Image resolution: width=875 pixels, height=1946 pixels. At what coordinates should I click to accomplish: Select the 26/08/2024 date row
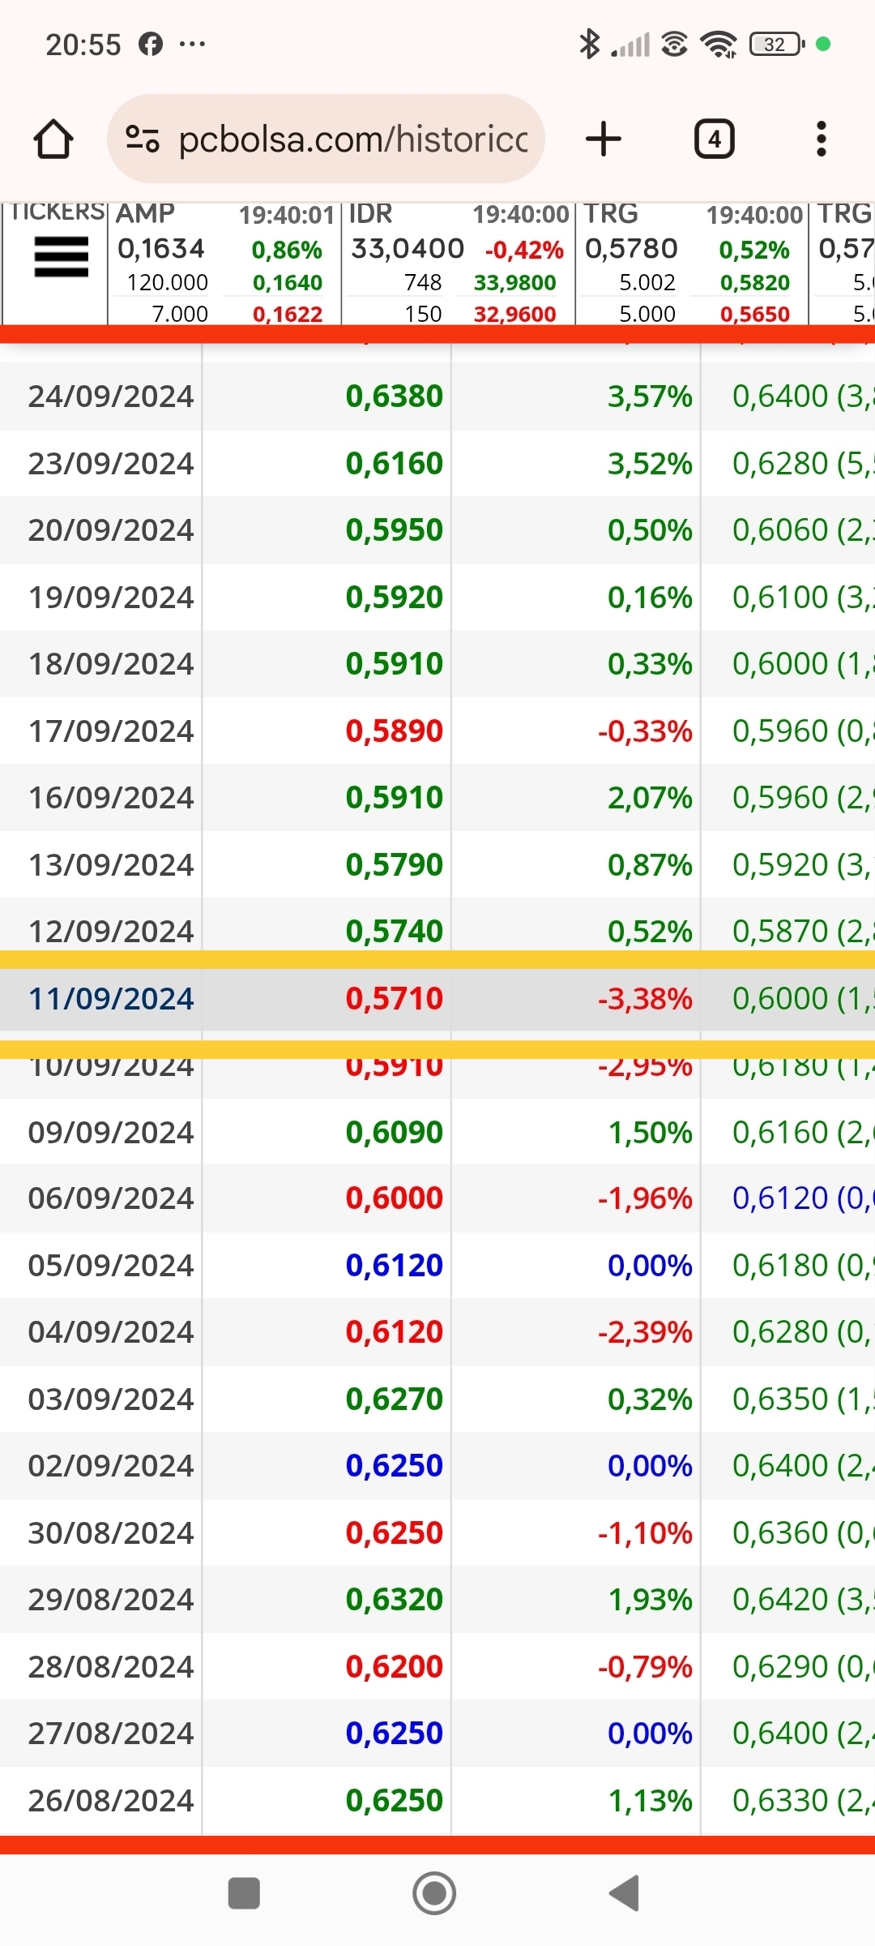coord(437,1801)
